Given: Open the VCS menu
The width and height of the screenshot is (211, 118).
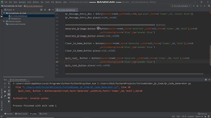Looking at the screenshot, I should click(52, 2).
